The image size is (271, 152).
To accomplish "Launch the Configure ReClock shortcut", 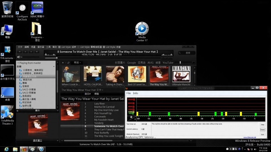I will coord(22,8).
